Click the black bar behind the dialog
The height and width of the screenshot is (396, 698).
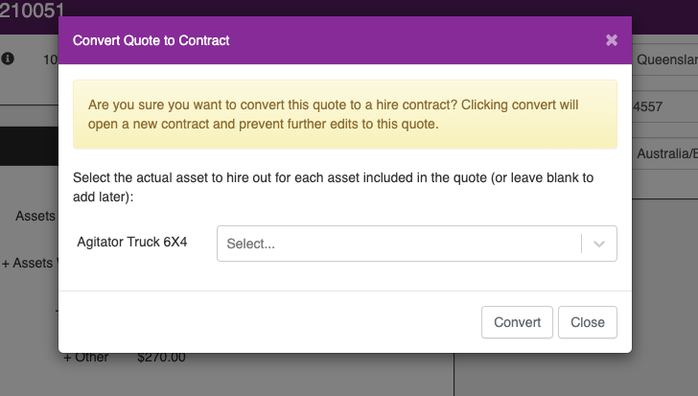click(x=29, y=147)
